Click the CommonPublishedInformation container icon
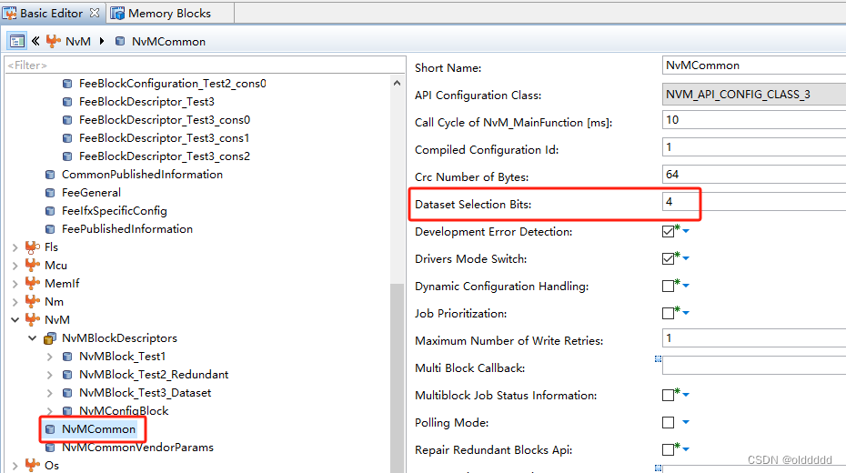This screenshot has width=846, height=473. pos(50,175)
